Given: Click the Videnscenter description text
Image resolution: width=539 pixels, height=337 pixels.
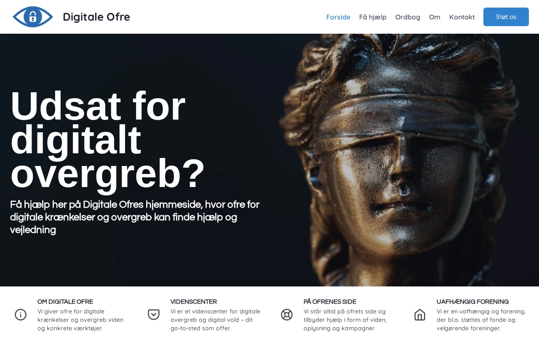Looking at the screenshot, I should (x=215, y=320).
